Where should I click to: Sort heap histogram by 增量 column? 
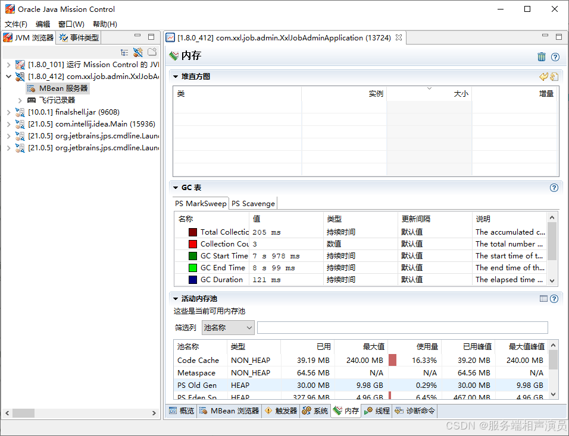pos(514,94)
